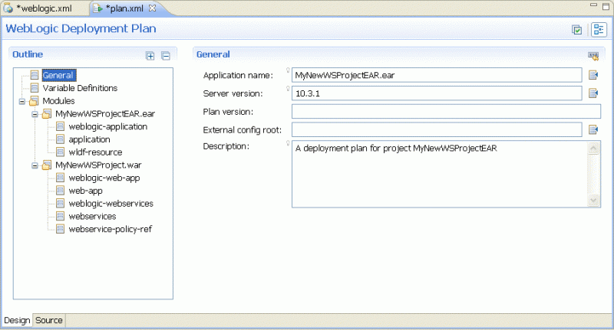Click the weblogic.xml tab file icon
614x330 pixels.
(8, 8)
